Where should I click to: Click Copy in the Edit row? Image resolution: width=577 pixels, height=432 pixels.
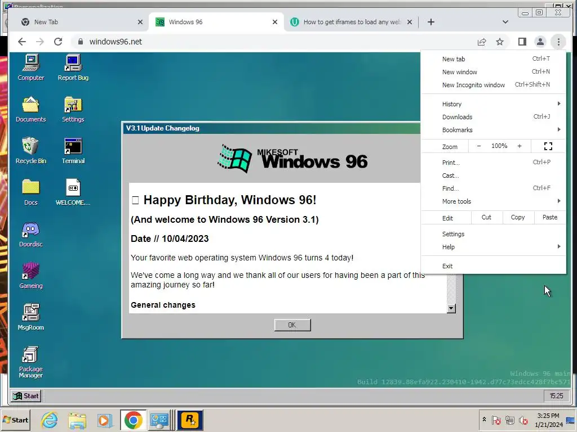pos(518,218)
